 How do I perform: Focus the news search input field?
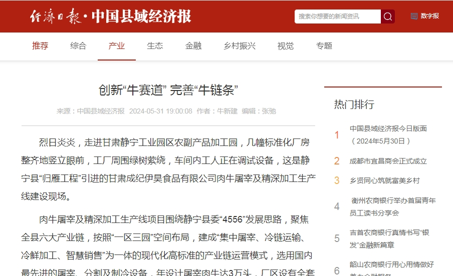click(337, 16)
